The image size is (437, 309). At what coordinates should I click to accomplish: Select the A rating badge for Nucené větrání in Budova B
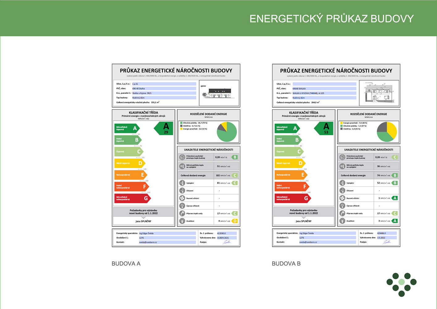tap(395, 198)
